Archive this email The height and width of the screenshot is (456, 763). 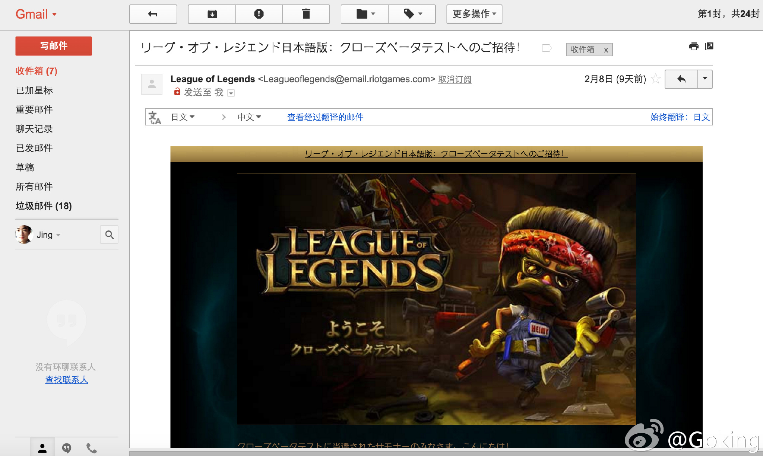(212, 14)
